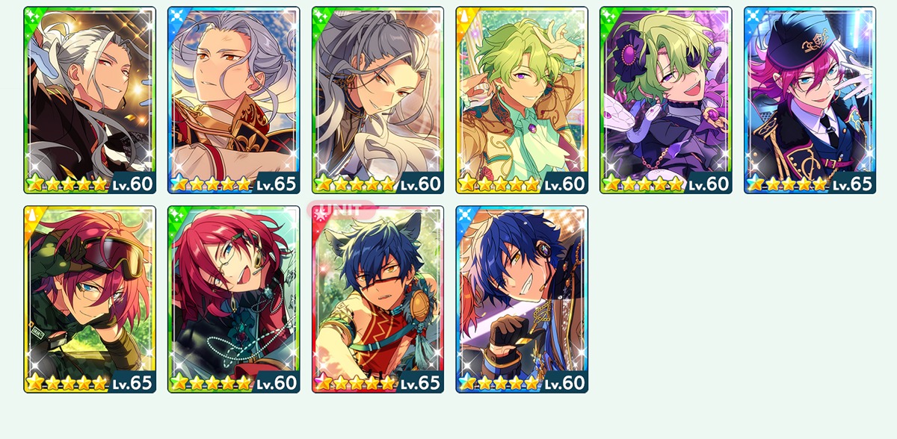The width and height of the screenshot is (897, 439).
Task: Open the green-haired character with snake card
Action: [665, 100]
